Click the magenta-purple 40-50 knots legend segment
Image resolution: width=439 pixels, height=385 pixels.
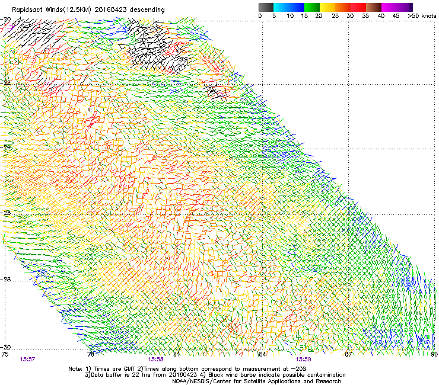(397, 7)
